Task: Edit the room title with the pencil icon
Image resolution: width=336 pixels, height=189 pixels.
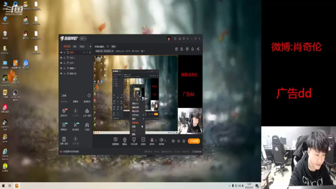Action: point(112,51)
